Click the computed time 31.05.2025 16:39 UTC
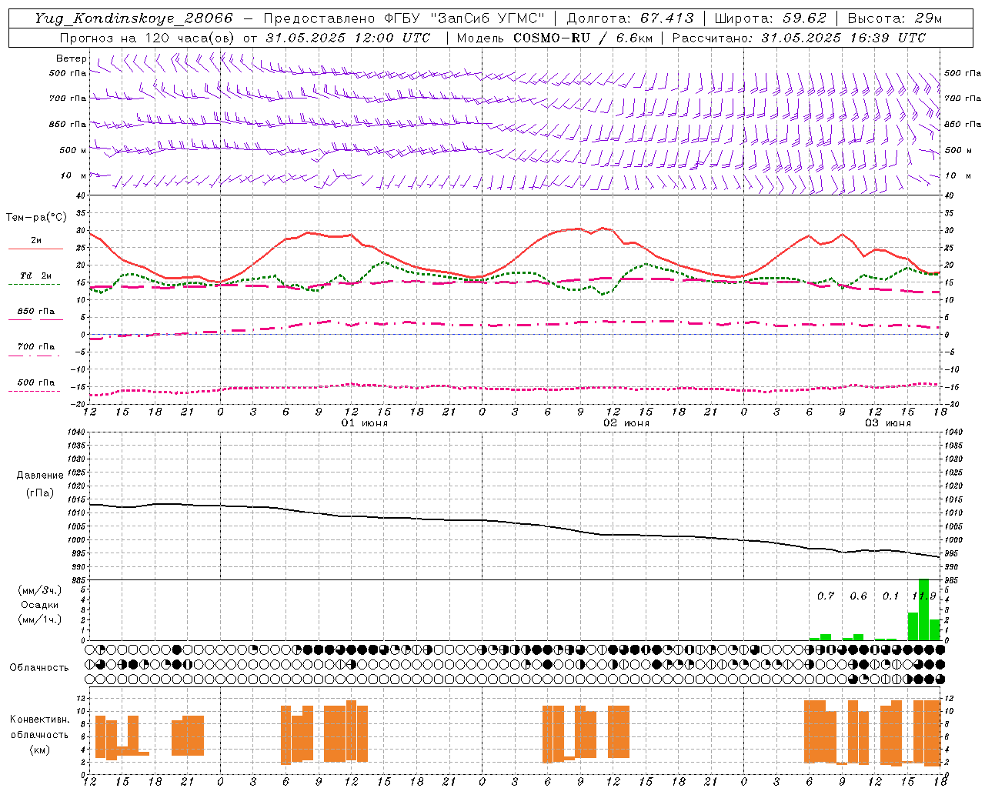This screenshot has width=985, height=788. [843, 38]
